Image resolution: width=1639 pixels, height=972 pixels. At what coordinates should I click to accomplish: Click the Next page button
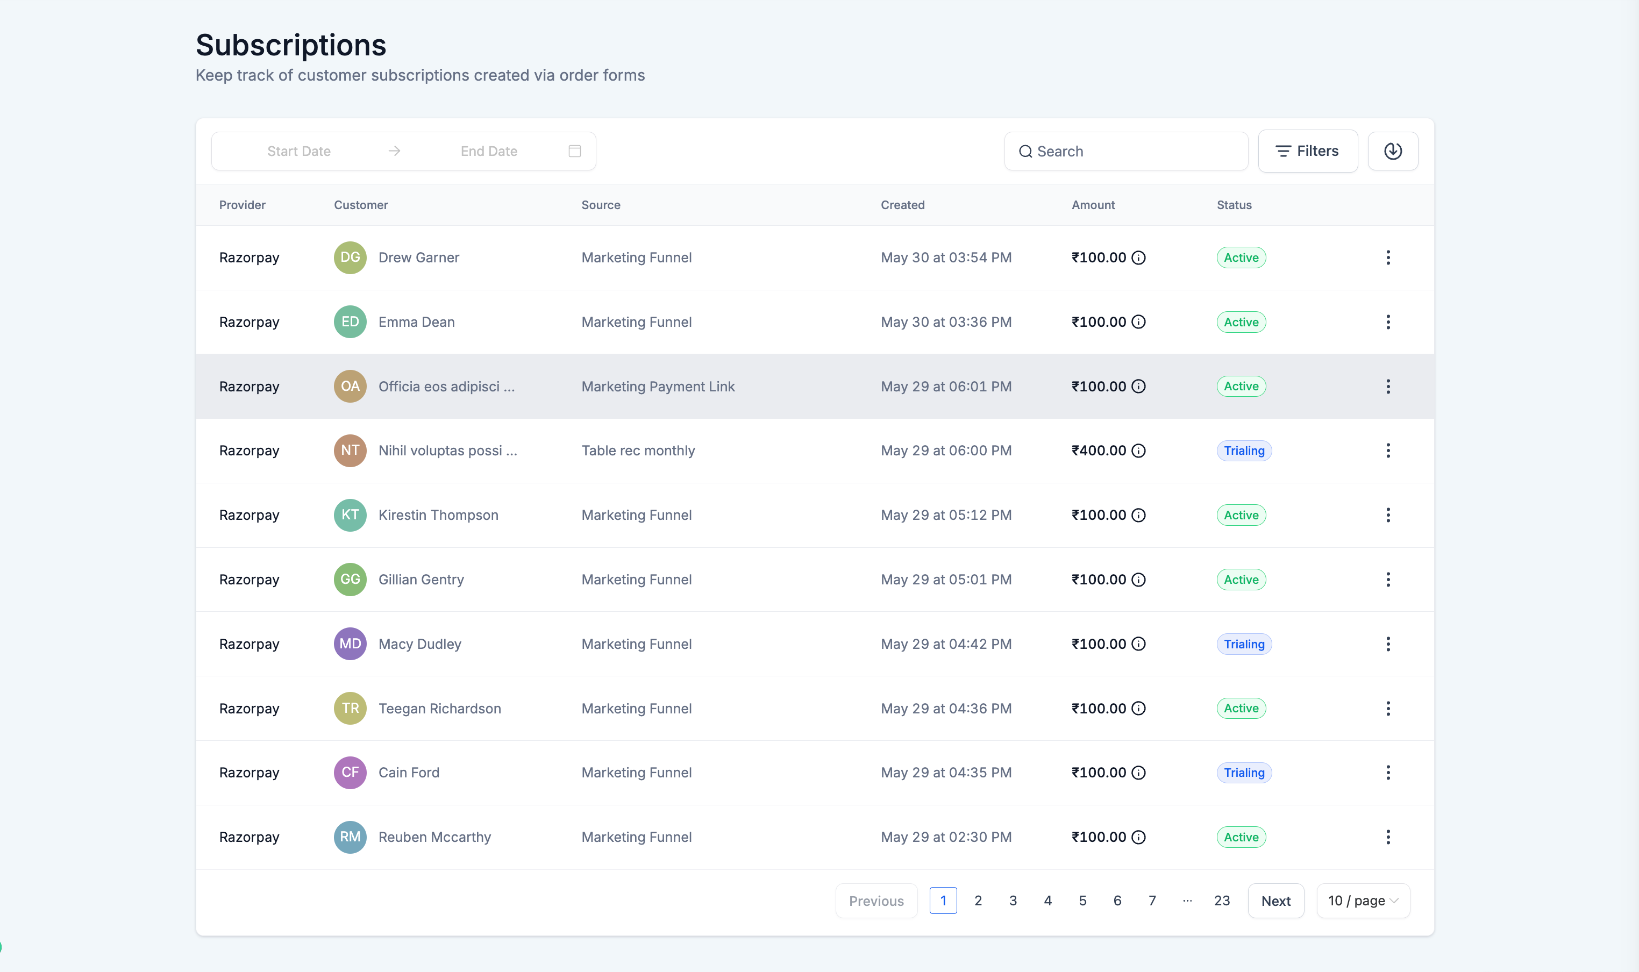pyautogui.click(x=1275, y=900)
